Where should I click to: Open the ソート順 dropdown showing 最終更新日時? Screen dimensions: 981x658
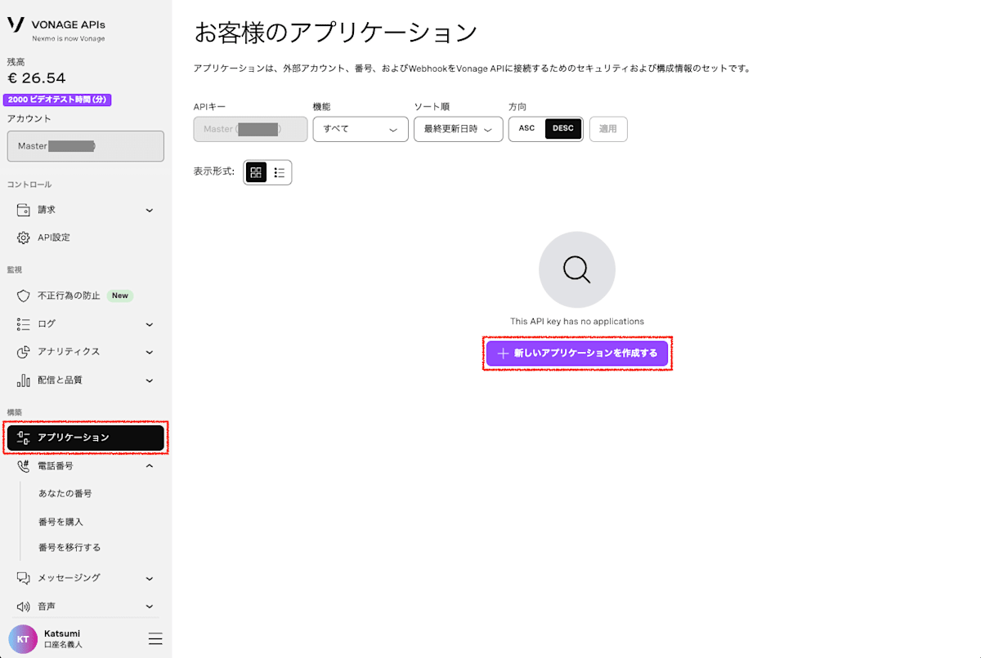(x=458, y=129)
